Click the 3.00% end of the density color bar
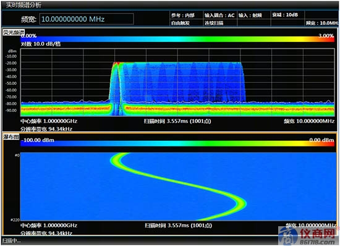 click(x=326, y=36)
